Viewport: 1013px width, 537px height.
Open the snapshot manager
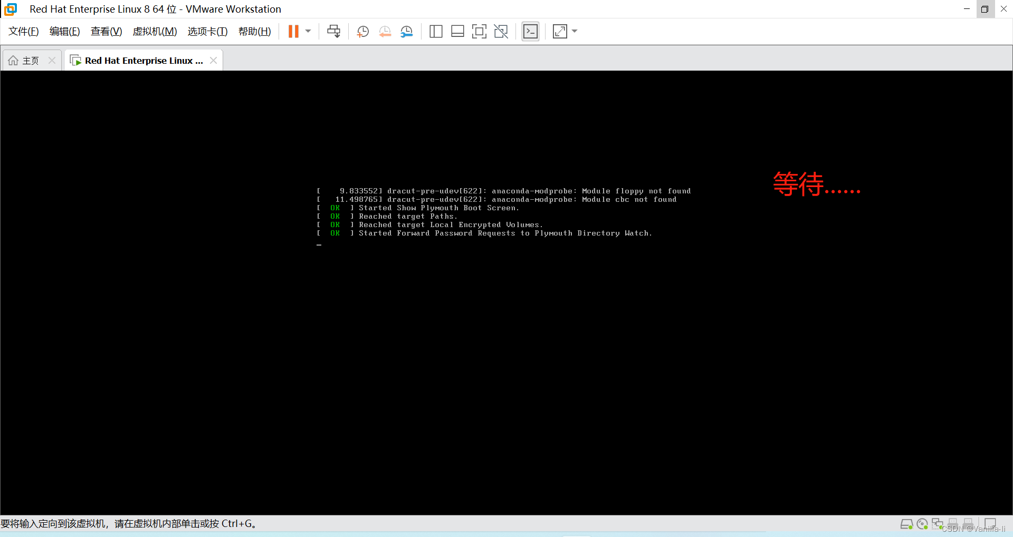click(407, 32)
